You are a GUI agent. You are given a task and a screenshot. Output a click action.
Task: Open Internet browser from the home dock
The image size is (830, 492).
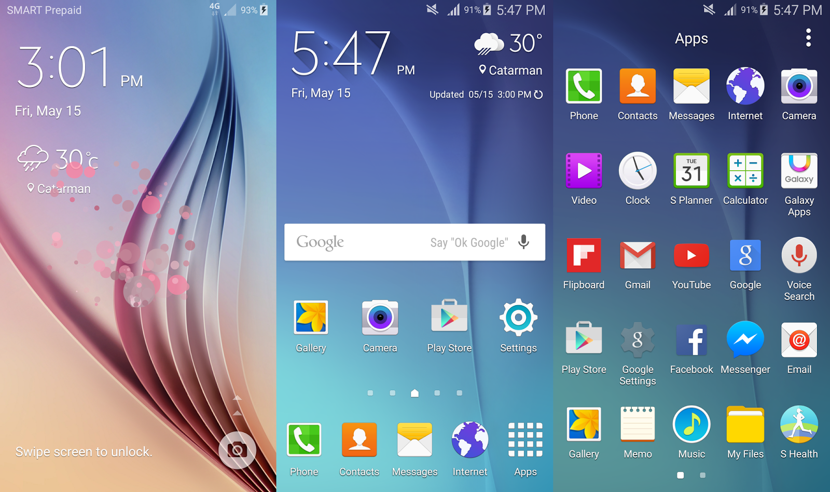(470, 449)
